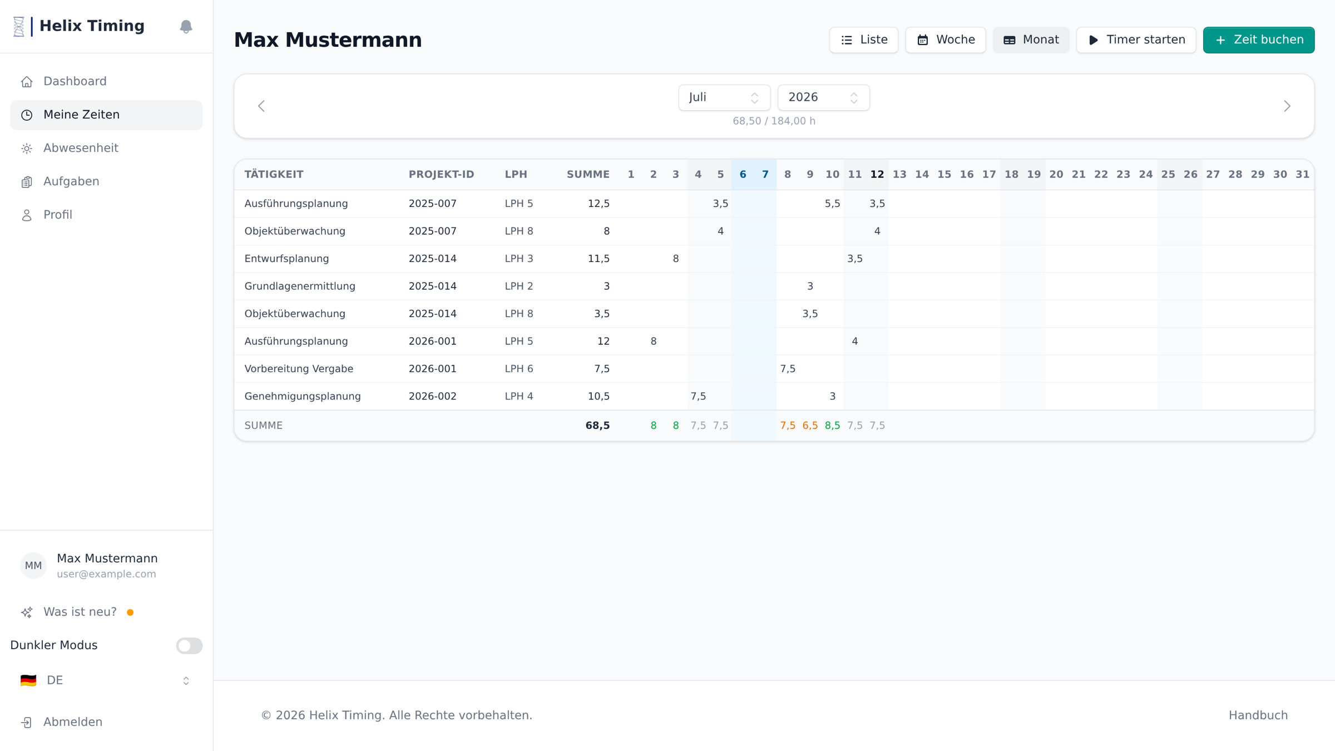Screen dimensions: 1335x751
Task: Click the SUMME column header
Action: [588, 175]
